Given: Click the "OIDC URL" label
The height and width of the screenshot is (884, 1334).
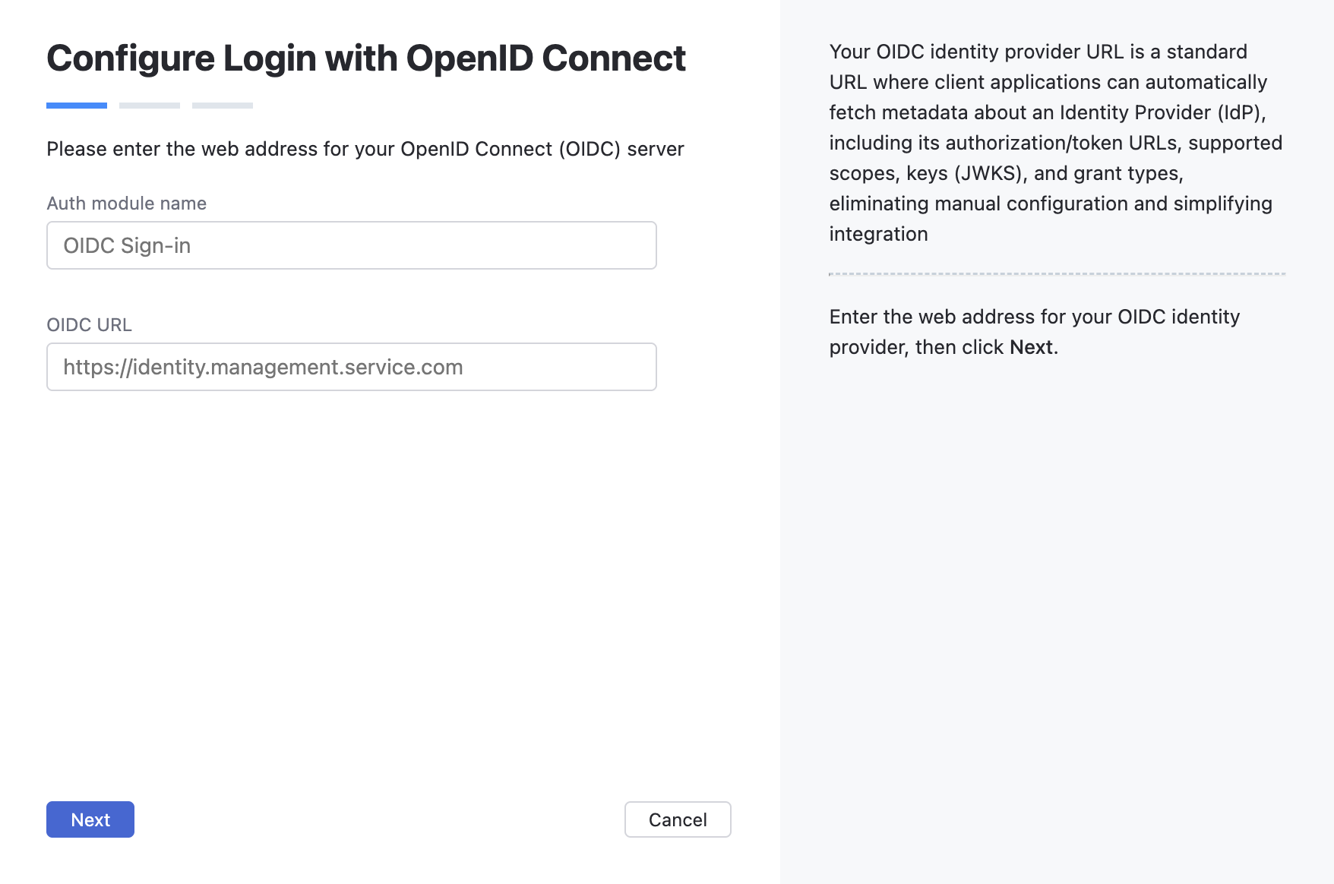Looking at the screenshot, I should [x=89, y=325].
